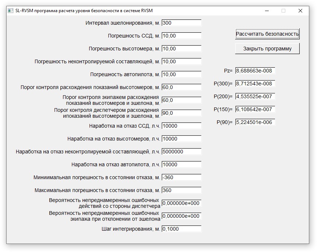Click the Pz result field
Viewport: 317px width, 252px height.
(255, 71)
